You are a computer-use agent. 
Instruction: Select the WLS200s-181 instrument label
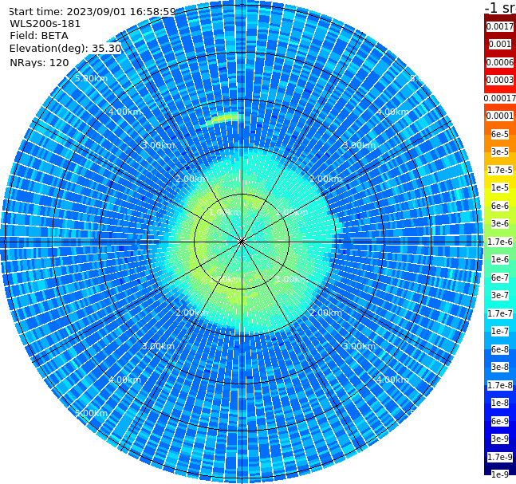click(x=45, y=24)
